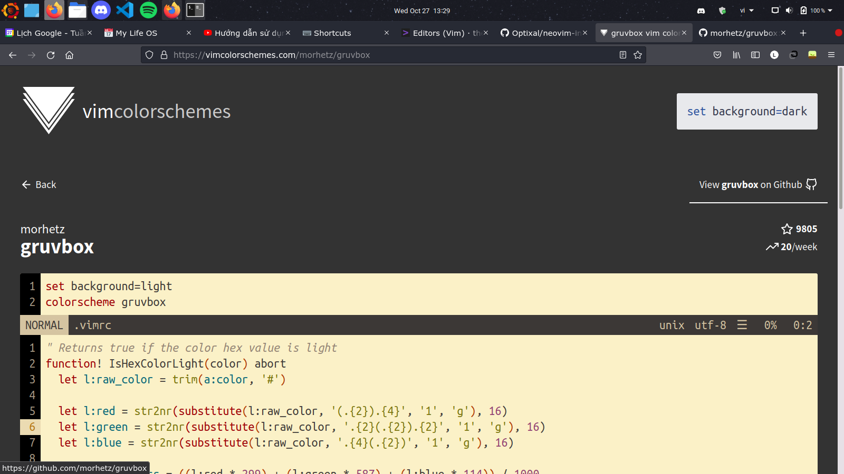844x474 pixels.
Task: Show tracking protection shield info
Action: [x=149, y=55]
